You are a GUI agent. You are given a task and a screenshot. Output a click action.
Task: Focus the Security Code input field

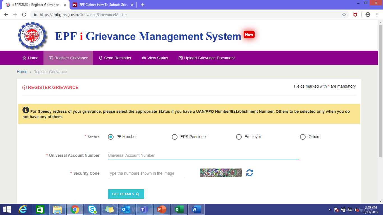point(146,173)
